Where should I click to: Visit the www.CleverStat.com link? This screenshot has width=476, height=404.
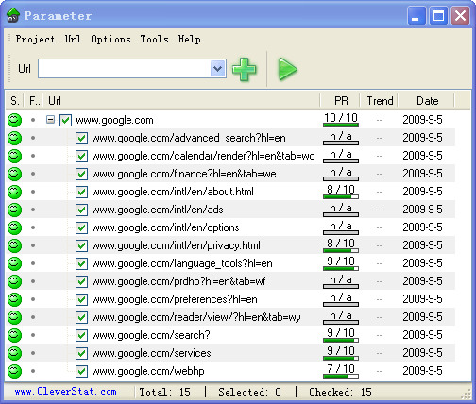(x=65, y=392)
